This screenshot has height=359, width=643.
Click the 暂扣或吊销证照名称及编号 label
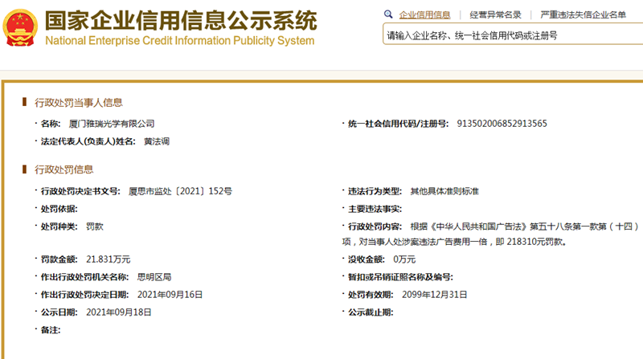click(400, 277)
